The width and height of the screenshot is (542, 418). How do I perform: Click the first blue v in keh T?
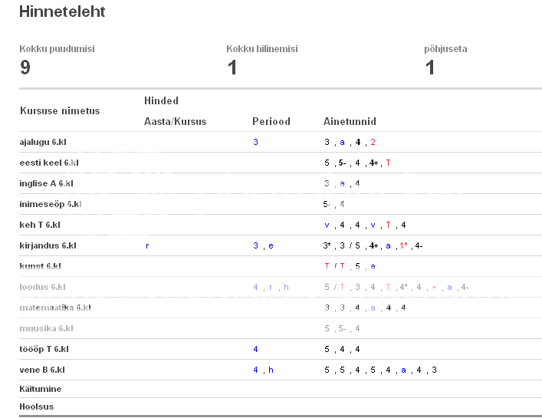click(327, 225)
